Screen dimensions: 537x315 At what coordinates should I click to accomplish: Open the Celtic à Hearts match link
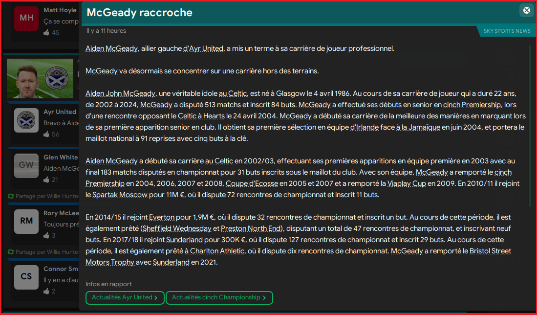tap(201, 116)
